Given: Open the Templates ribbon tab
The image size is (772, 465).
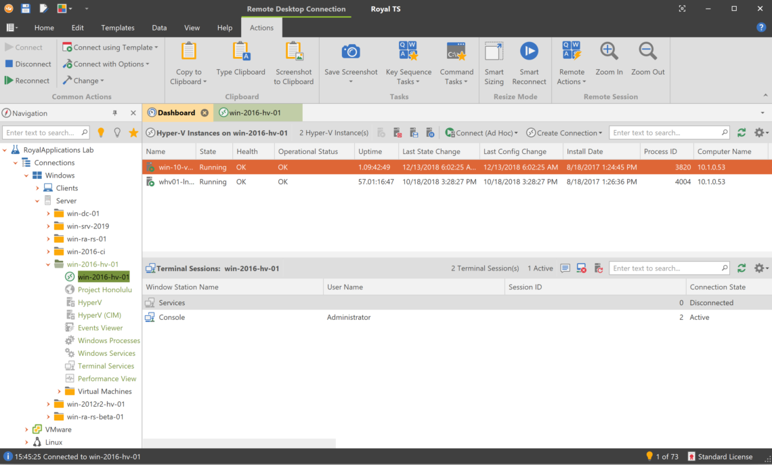Looking at the screenshot, I should click(117, 28).
